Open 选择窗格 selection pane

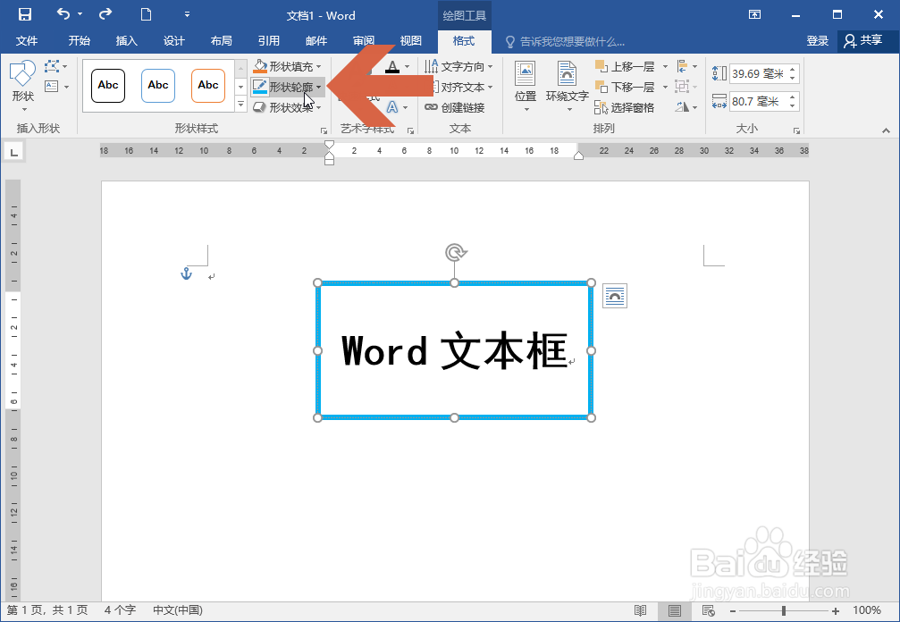click(x=625, y=107)
